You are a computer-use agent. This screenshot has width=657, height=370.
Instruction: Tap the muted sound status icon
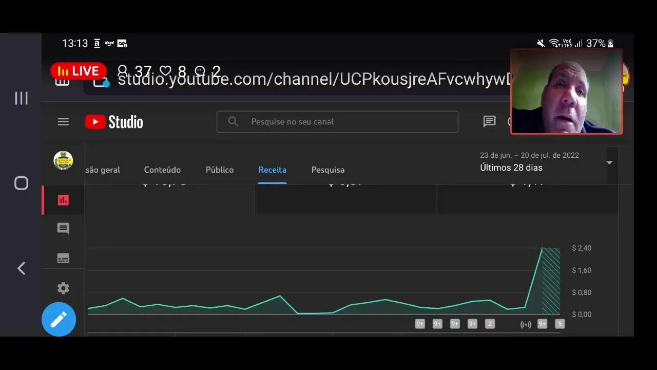click(x=541, y=44)
